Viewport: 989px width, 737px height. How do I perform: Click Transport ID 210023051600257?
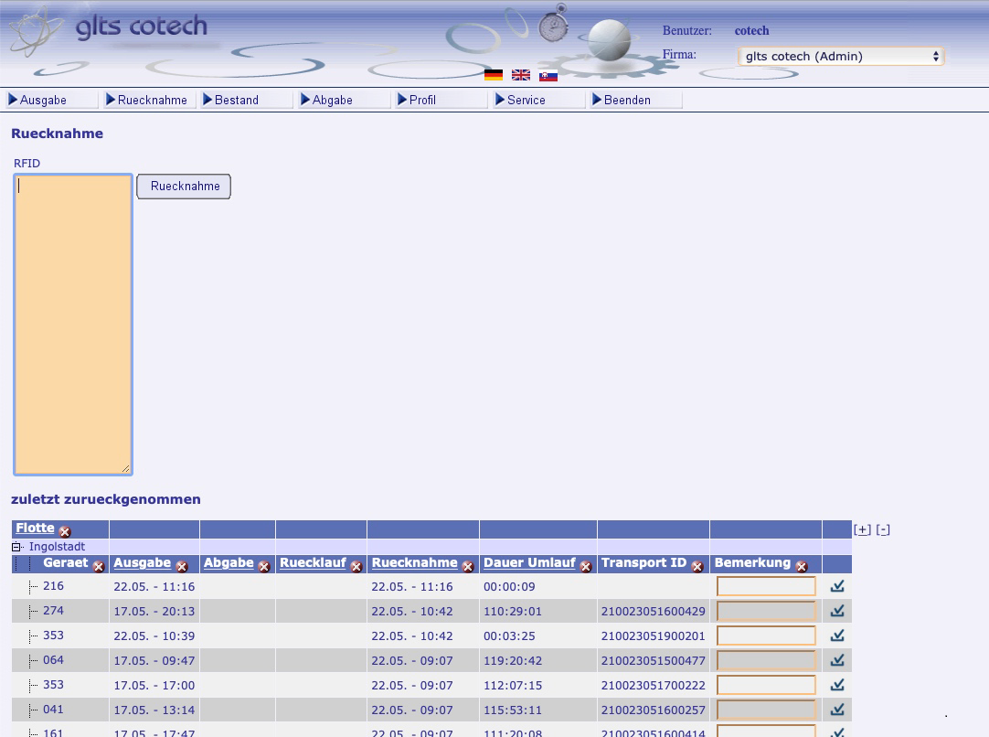pos(653,710)
